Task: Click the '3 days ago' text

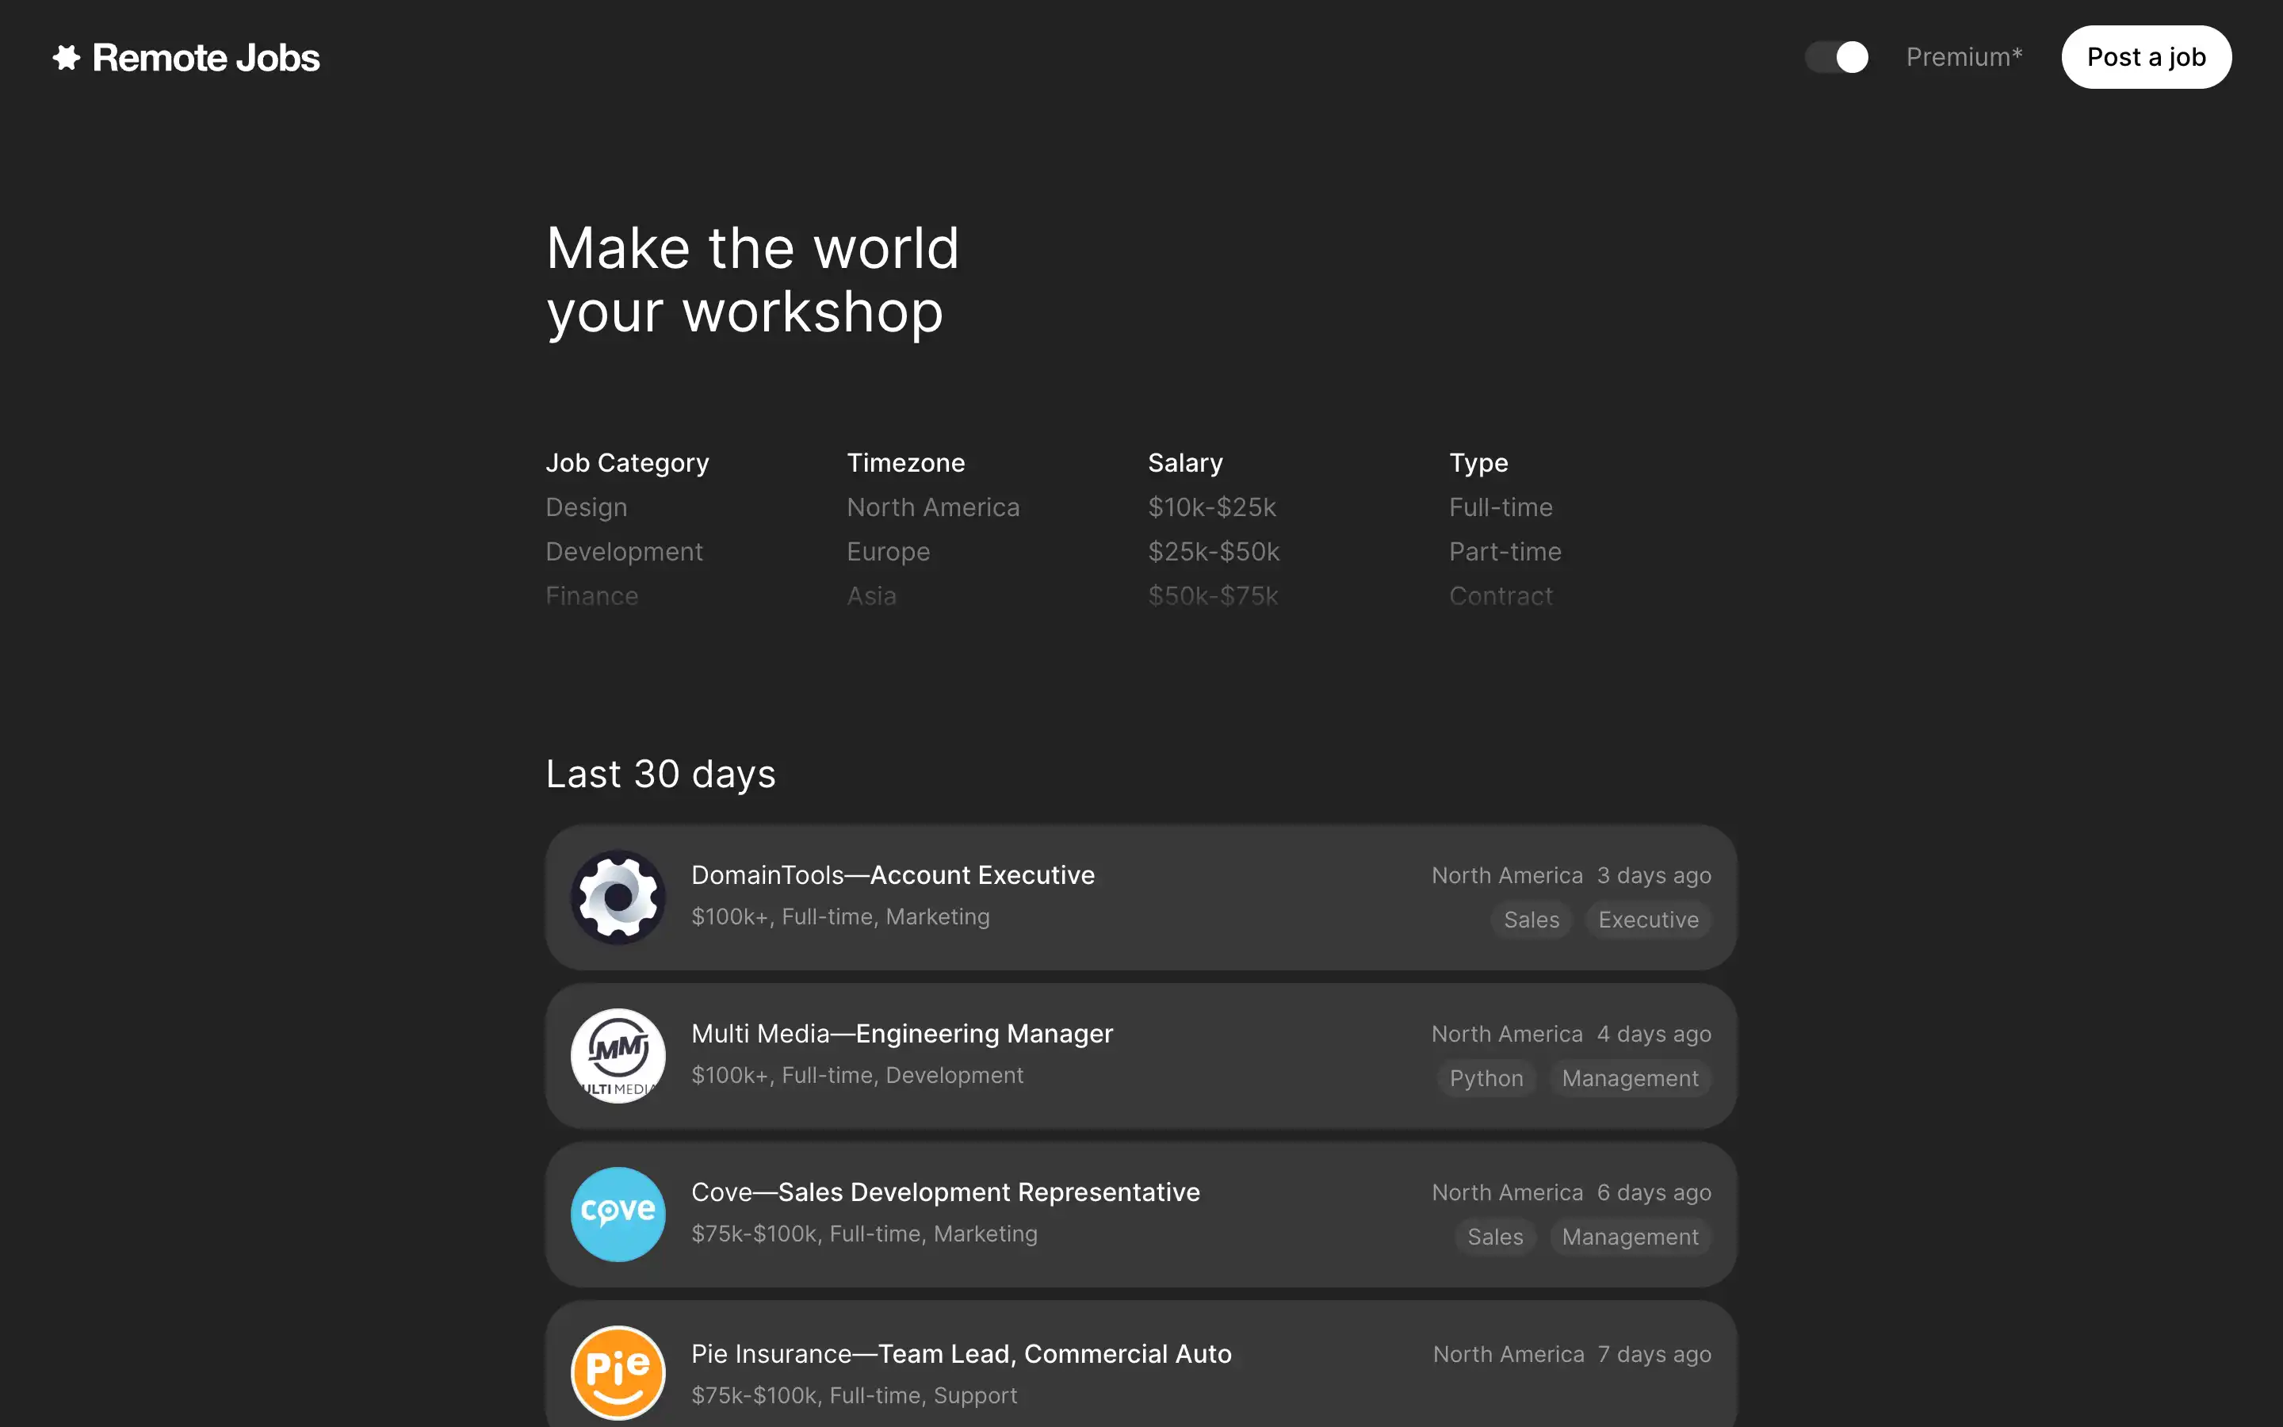Action: pyautogui.click(x=1654, y=876)
